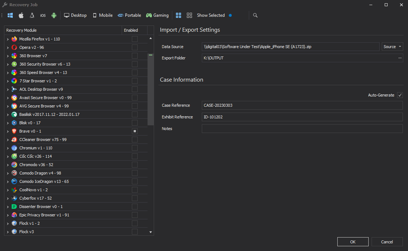Uncheck the Auto-Generate checkbox
This screenshot has height=251, width=408.
point(400,95)
